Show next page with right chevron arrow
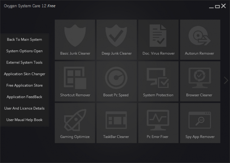This screenshot has width=230, height=163. tap(226, 80)
